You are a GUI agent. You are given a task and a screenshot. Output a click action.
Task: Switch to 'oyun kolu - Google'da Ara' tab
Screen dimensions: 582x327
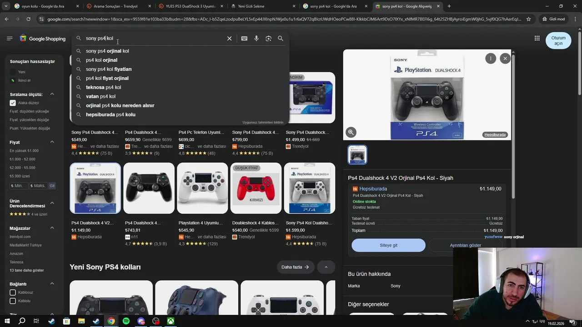pos(45,6)
